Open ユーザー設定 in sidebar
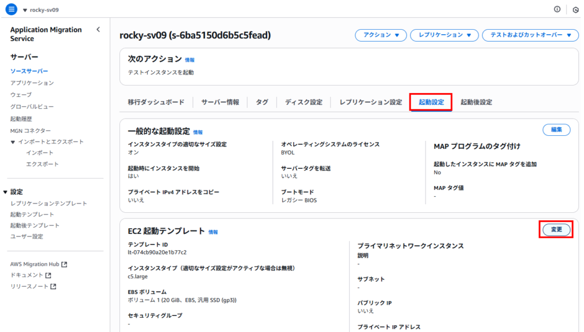This screenshot has width=584, height=332. pyautogui.click(x=26, y=237)
